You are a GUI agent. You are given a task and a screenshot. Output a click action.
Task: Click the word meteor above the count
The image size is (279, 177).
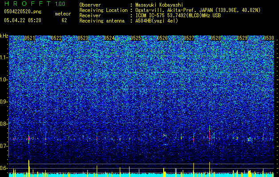coord(63,14)
